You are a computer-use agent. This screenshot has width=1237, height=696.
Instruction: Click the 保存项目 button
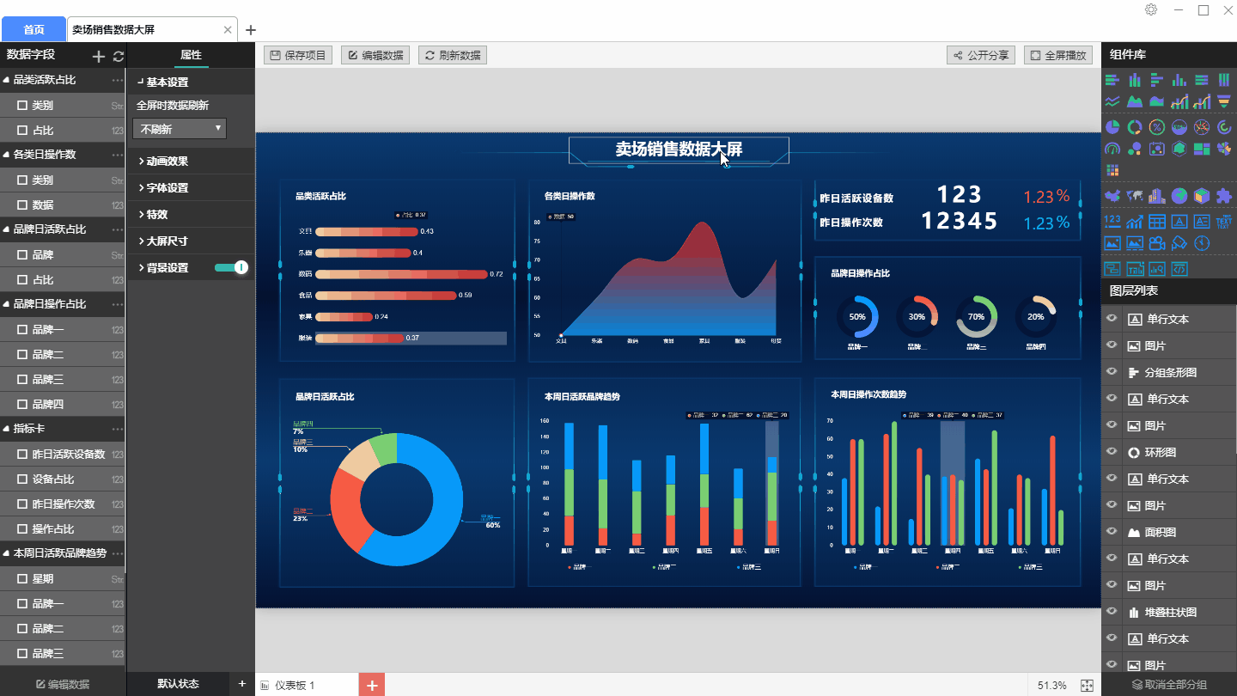tap(298, 55)
